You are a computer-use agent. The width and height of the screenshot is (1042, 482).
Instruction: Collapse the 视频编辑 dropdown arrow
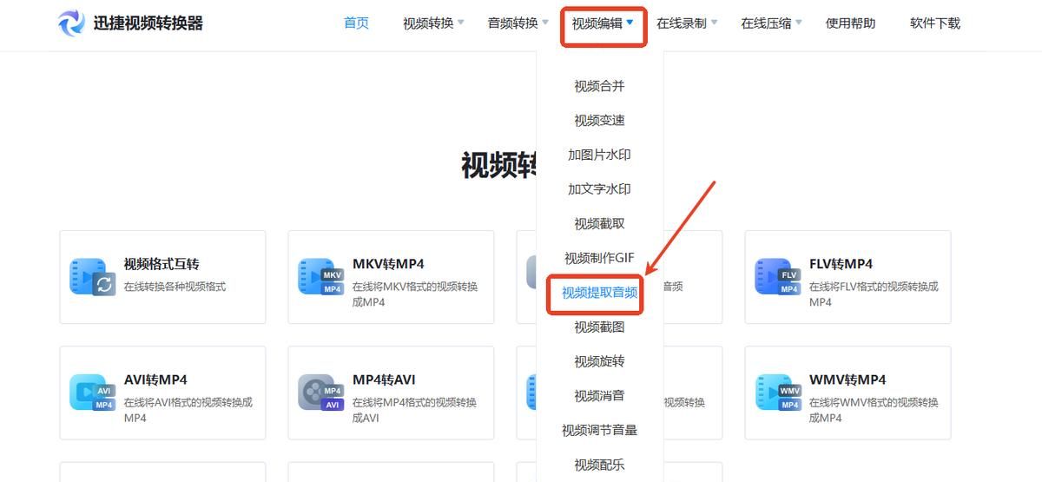tap(630, 23)
